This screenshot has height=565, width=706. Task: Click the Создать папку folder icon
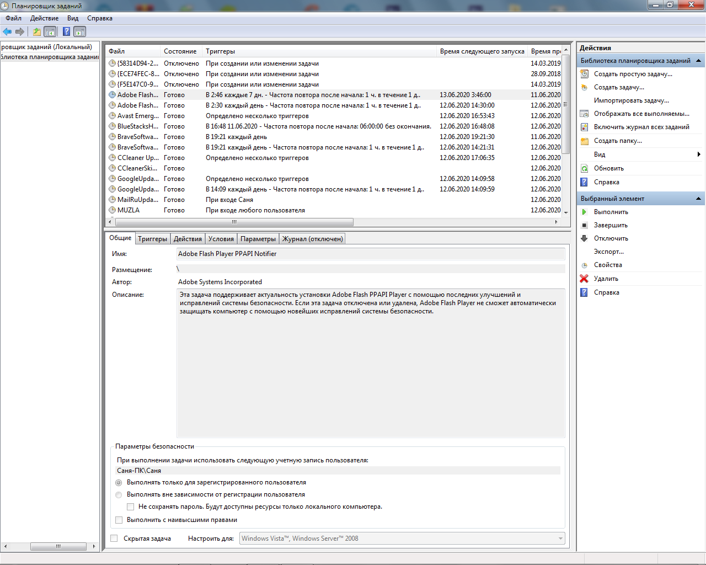coord(585,141)
